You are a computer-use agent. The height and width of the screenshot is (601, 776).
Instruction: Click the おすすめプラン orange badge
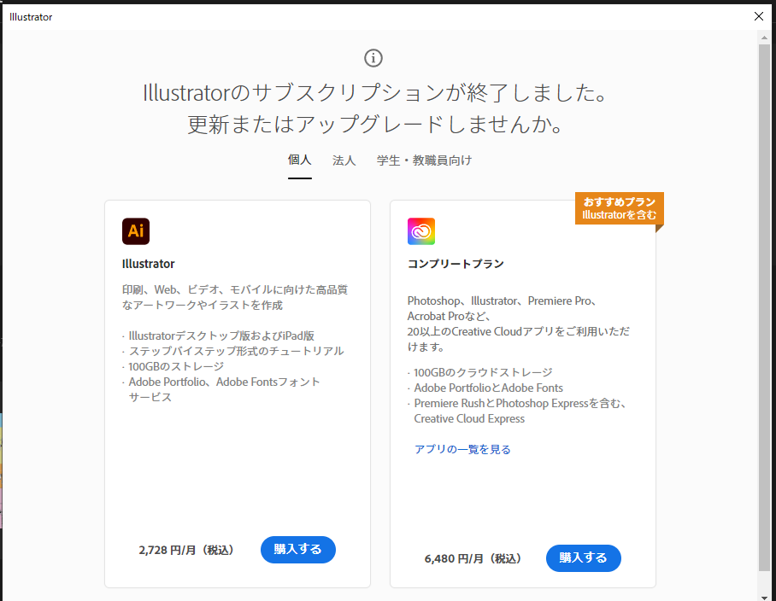(x=619, y=208)
